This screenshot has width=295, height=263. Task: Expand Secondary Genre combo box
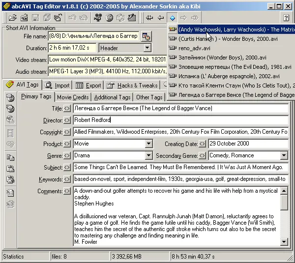click(x=284, y=156)
